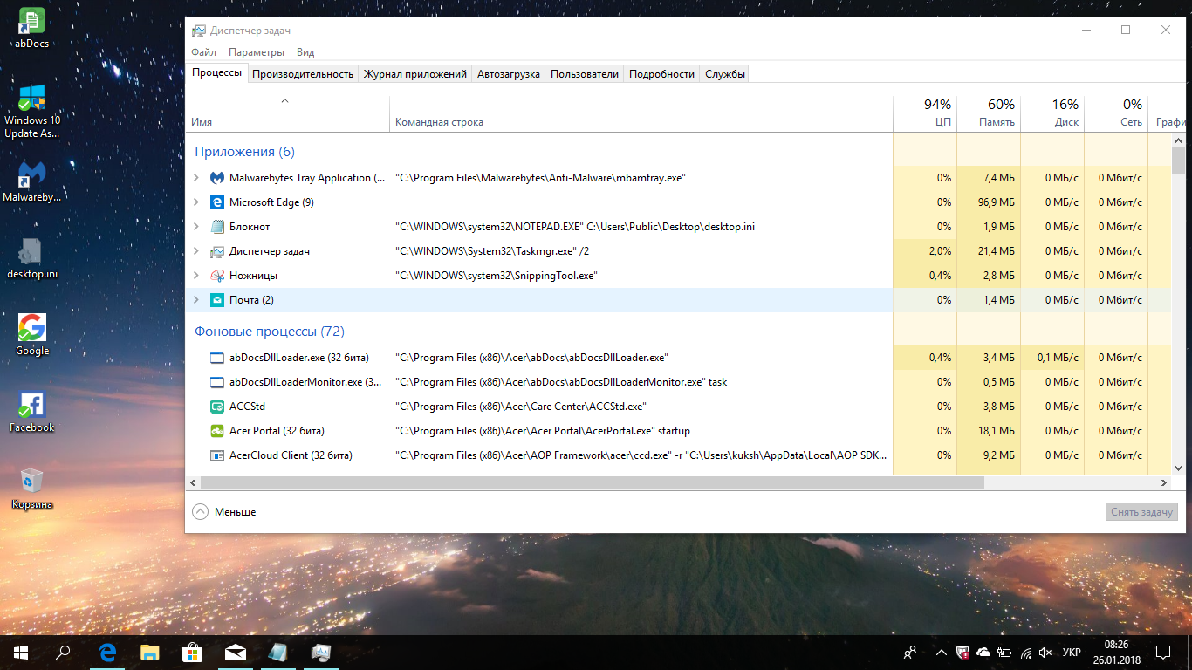
Task: Expand the Malwarebytes Tray Application row
Action: point(196,178)
